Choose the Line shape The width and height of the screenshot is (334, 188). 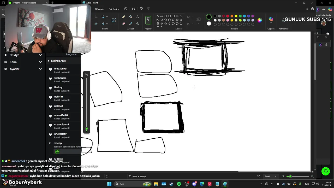(158, 16)
